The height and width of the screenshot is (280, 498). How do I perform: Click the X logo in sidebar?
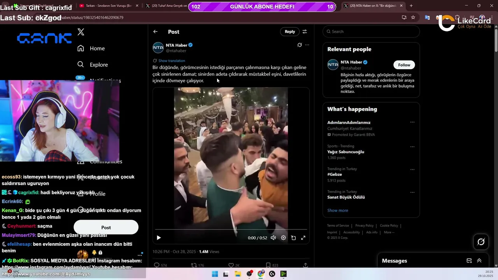coord(81,32)
